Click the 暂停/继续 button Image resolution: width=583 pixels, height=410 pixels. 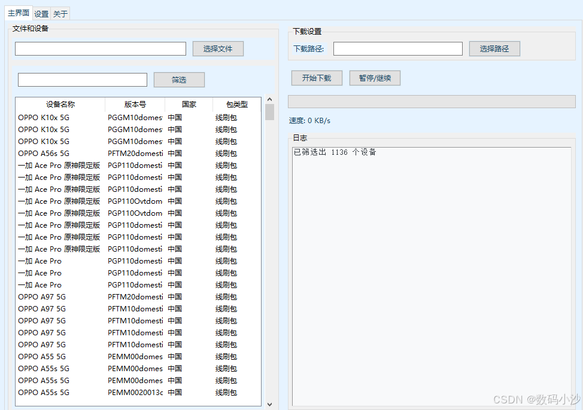pyautogui.click(x=375, y=78)
